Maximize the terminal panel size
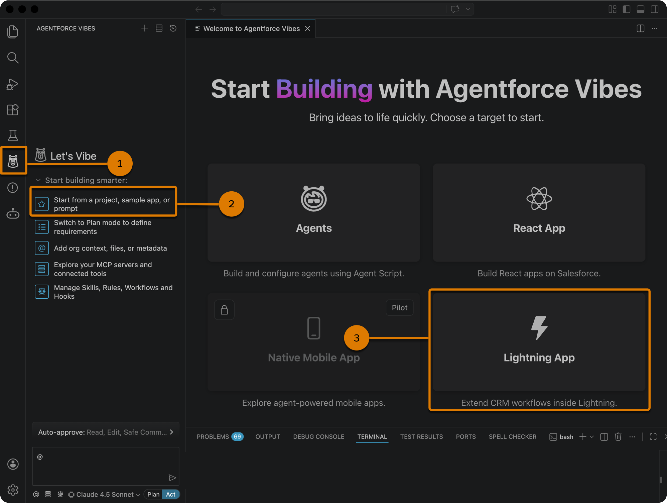Image resolution: width=667 pixels, height=503 pixels. pos(653,437)
